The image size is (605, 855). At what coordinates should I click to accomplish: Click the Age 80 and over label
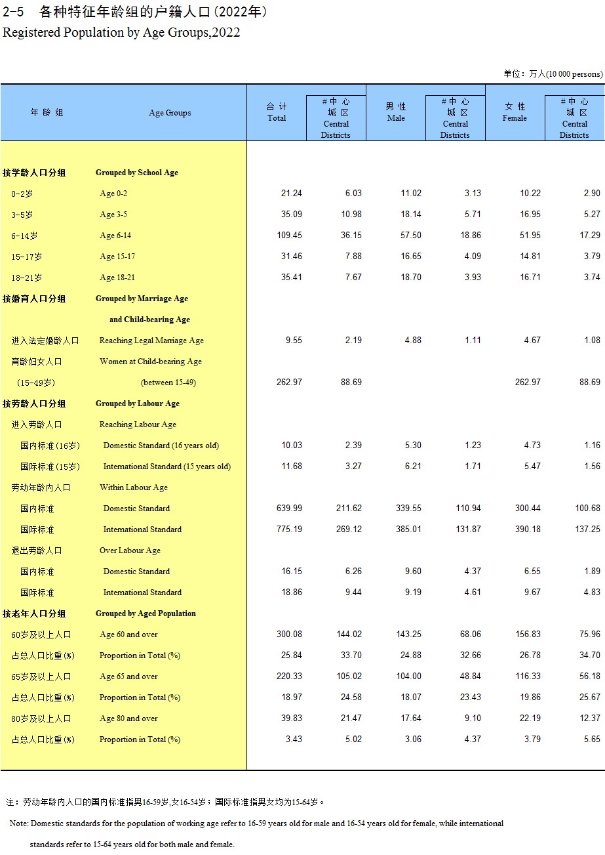pos(128,719)
